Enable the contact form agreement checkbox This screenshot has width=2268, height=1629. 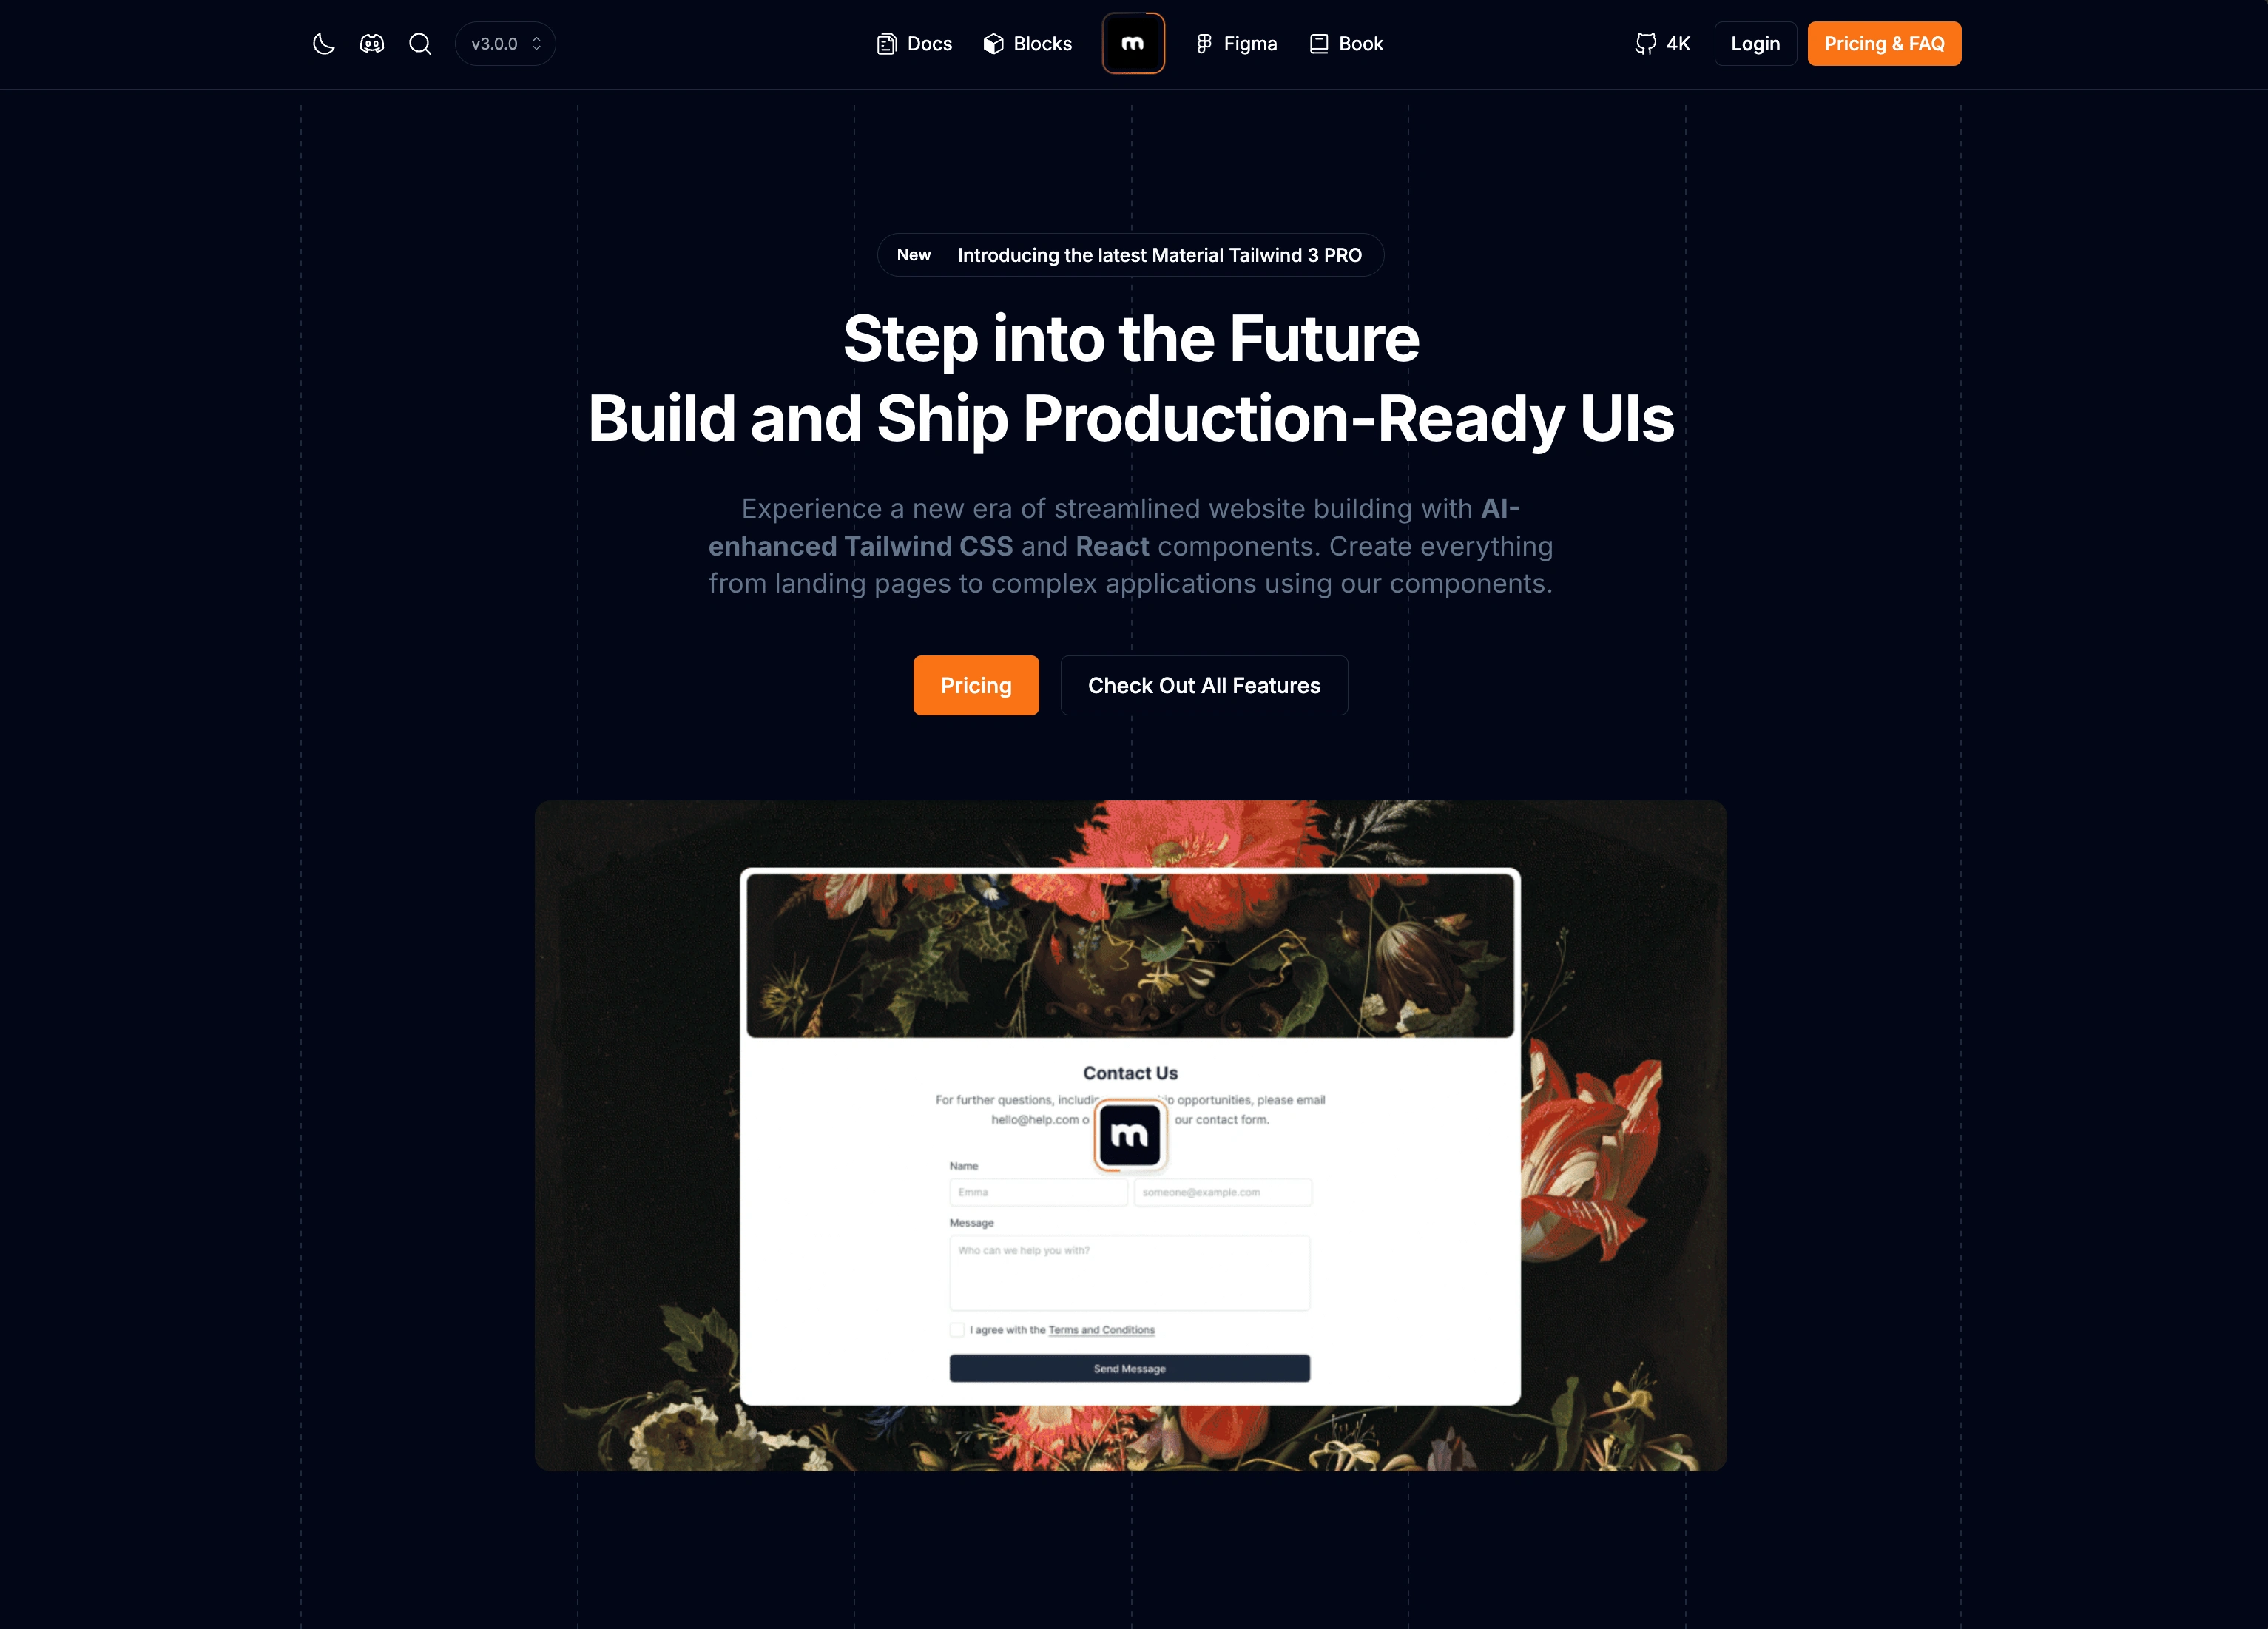(956, 1328)
